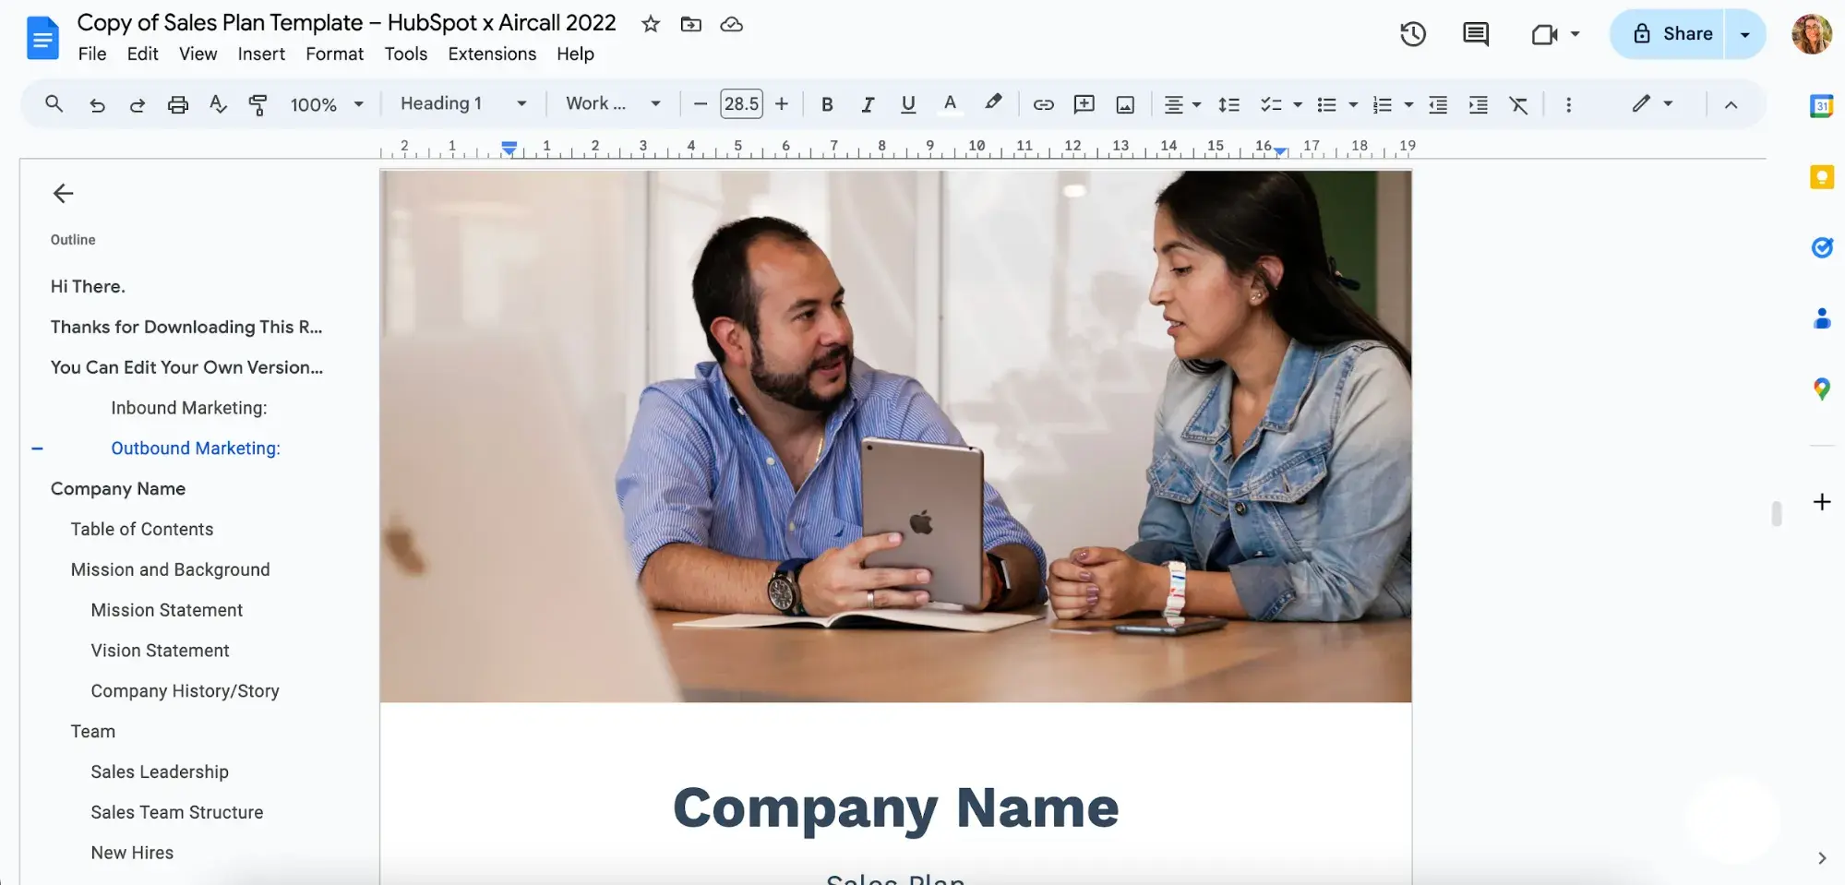
Task: Check the cloud save status icon
Action: 731,24
